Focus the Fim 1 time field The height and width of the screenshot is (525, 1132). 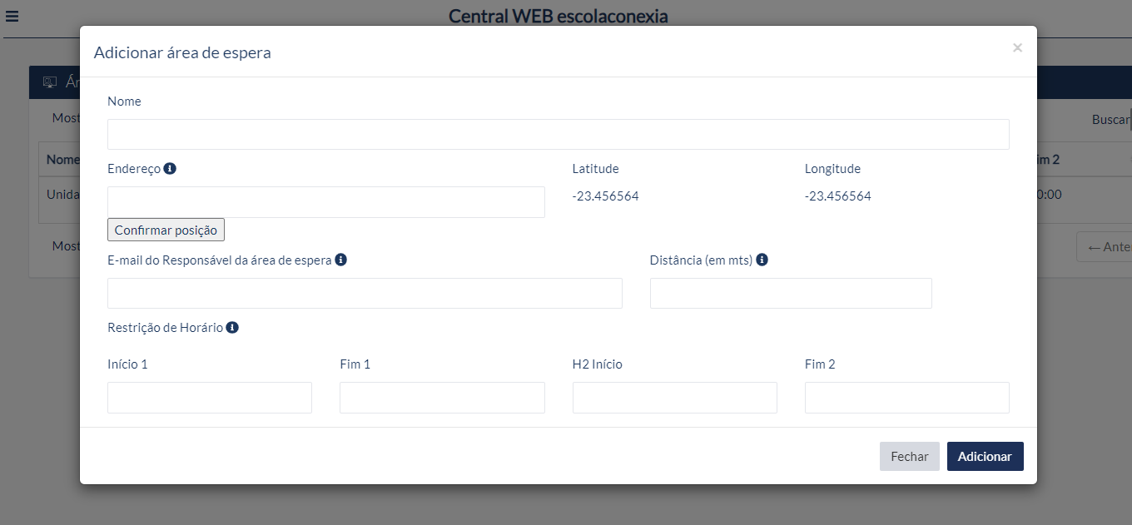[442, 398]
